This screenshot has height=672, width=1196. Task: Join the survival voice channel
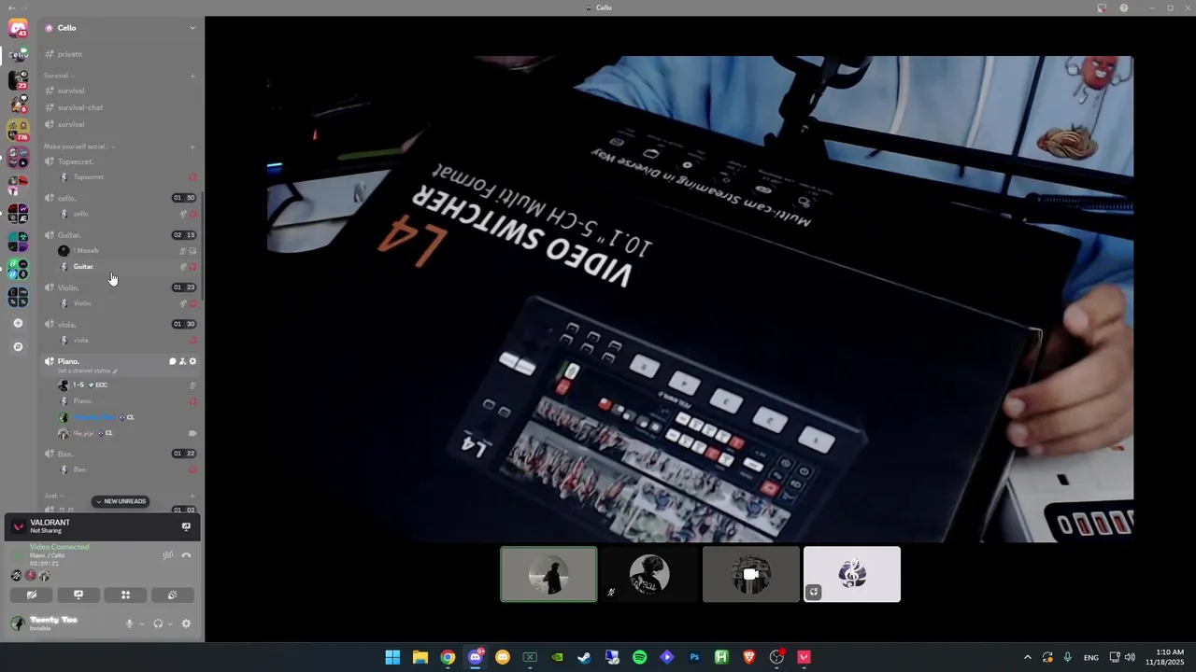click(120, 124)
